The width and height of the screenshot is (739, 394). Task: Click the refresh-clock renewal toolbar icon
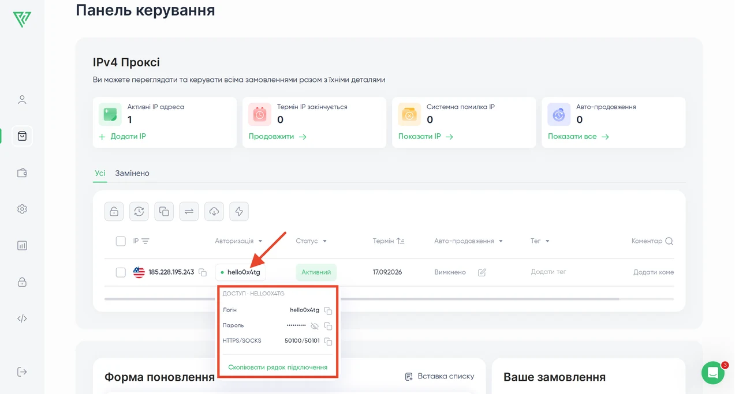pyautogui.click(x=139, y=212)
